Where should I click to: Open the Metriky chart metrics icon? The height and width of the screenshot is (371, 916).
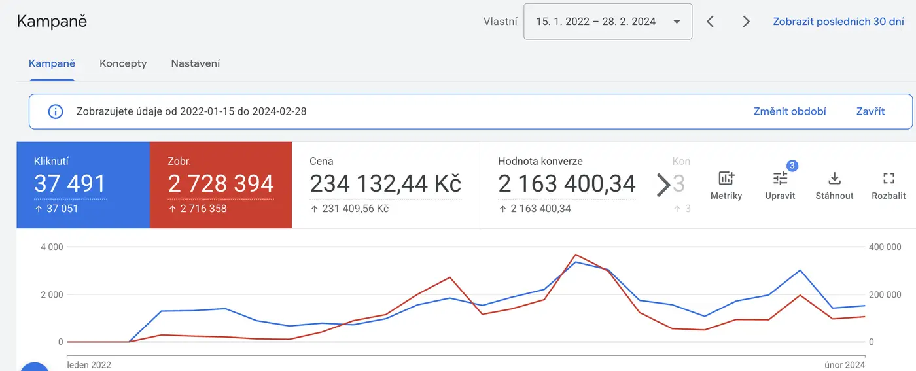726,178
